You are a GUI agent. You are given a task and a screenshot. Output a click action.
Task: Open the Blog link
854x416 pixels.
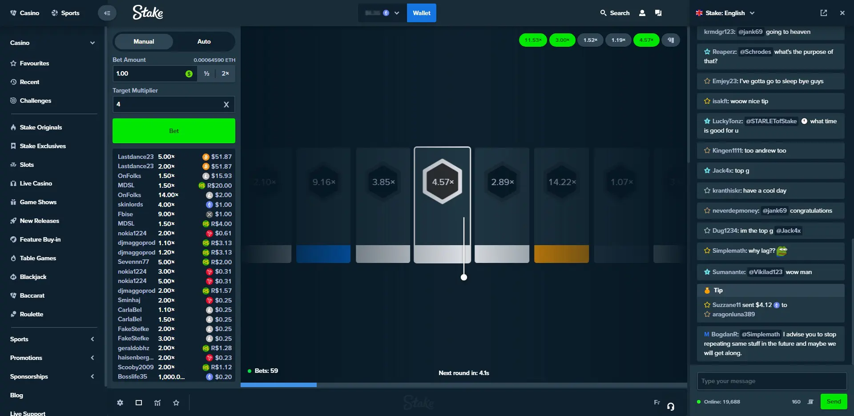[x=16, y=395]
